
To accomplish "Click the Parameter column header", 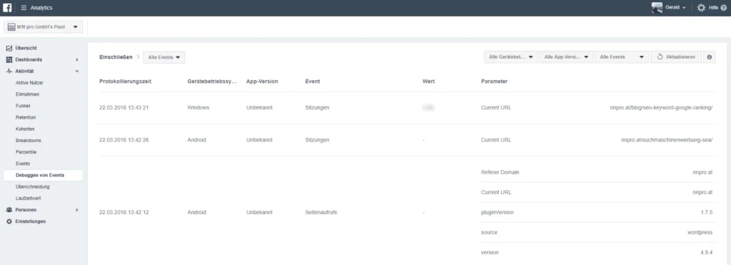I will click(494, 81).
